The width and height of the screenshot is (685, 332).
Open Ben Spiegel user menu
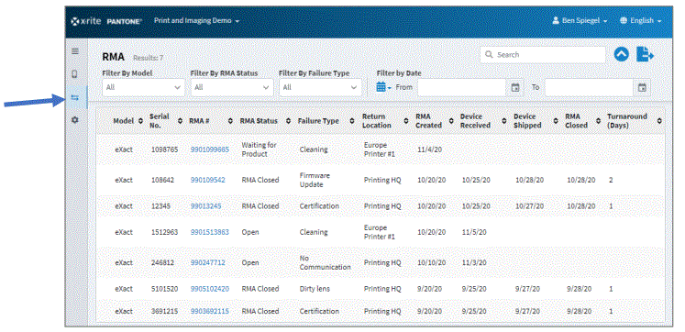tap(580, 20)
